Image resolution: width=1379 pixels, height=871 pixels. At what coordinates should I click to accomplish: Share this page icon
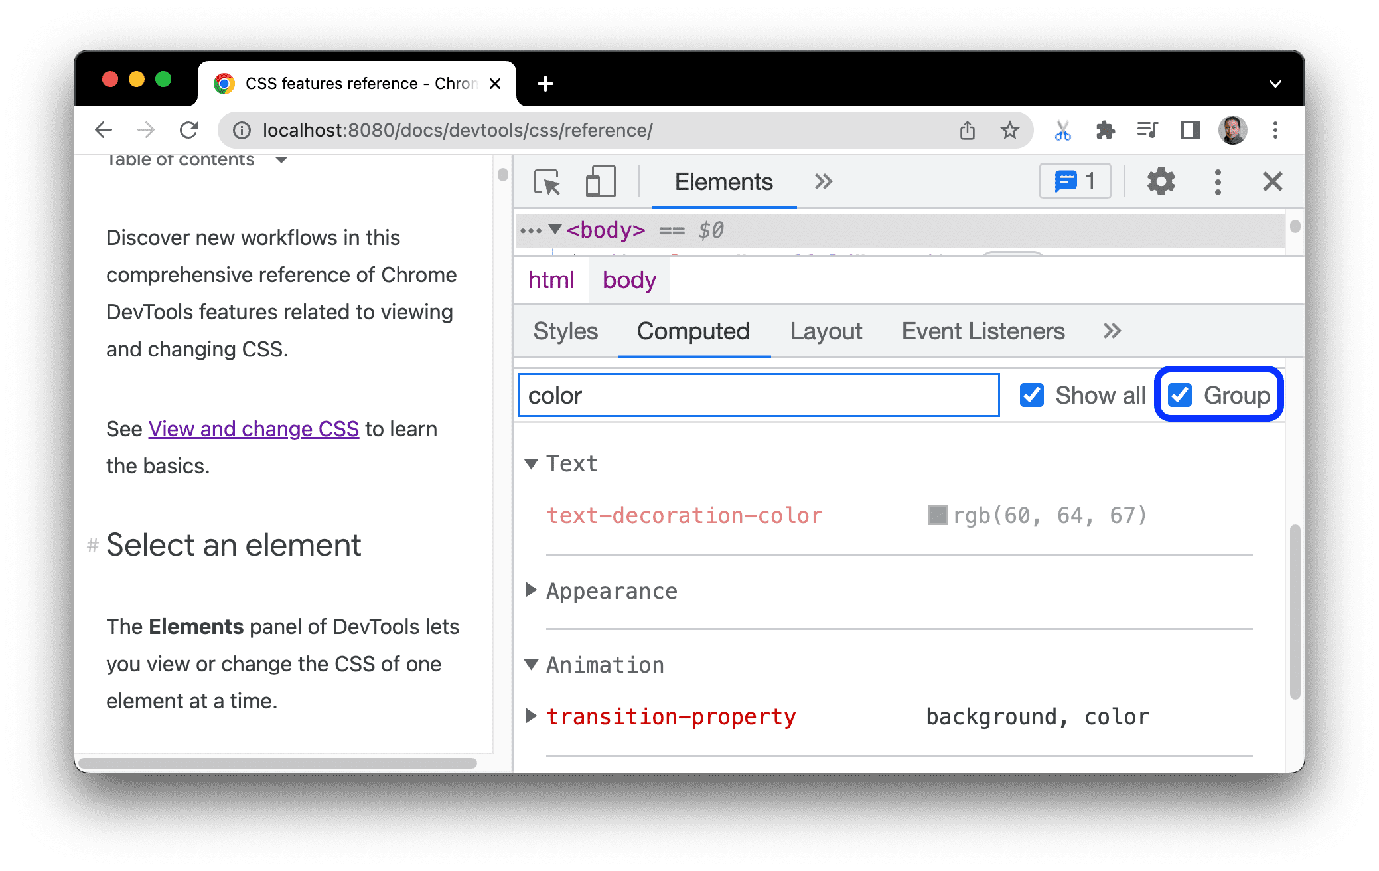(x=968, y=130)
